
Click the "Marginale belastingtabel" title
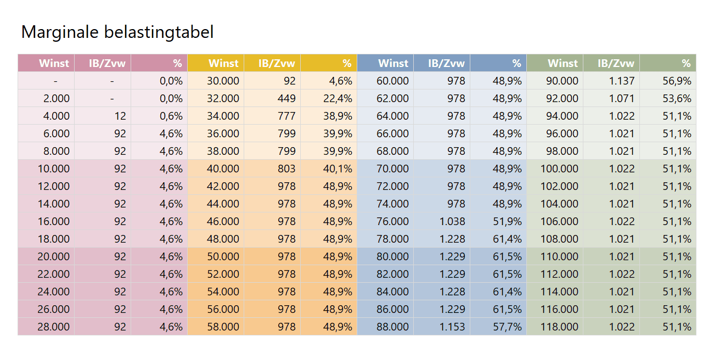(x=117, y=32)
